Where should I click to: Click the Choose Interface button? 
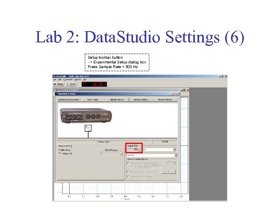165,100
